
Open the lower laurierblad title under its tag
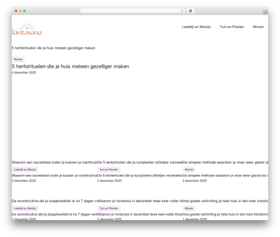[54, 175]
